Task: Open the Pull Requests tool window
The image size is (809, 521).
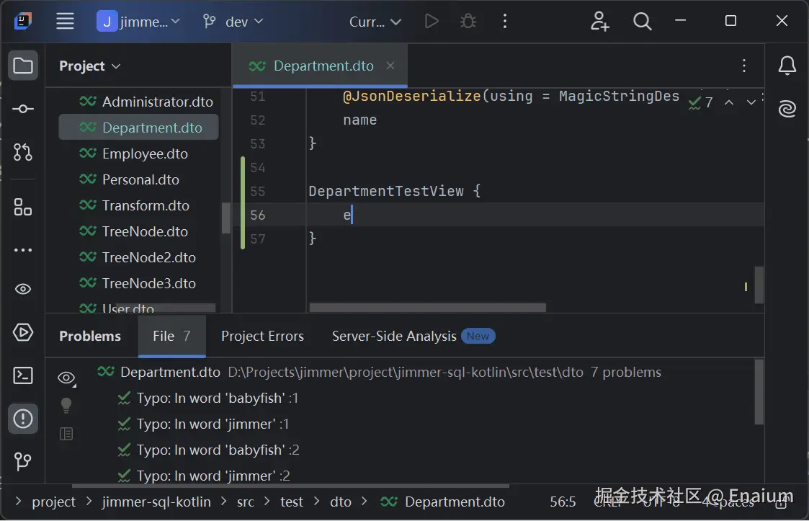Action: coord(23,152)
